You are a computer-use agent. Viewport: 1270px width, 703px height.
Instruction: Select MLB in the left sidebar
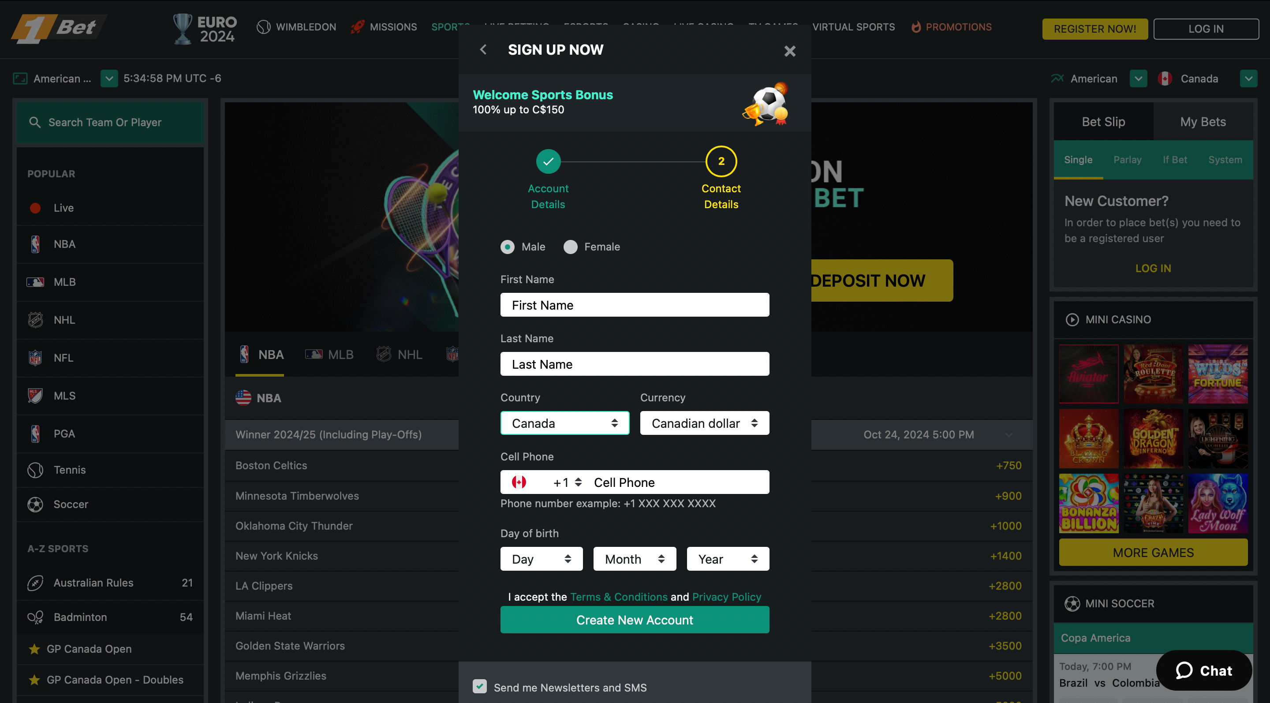[64, 281]
